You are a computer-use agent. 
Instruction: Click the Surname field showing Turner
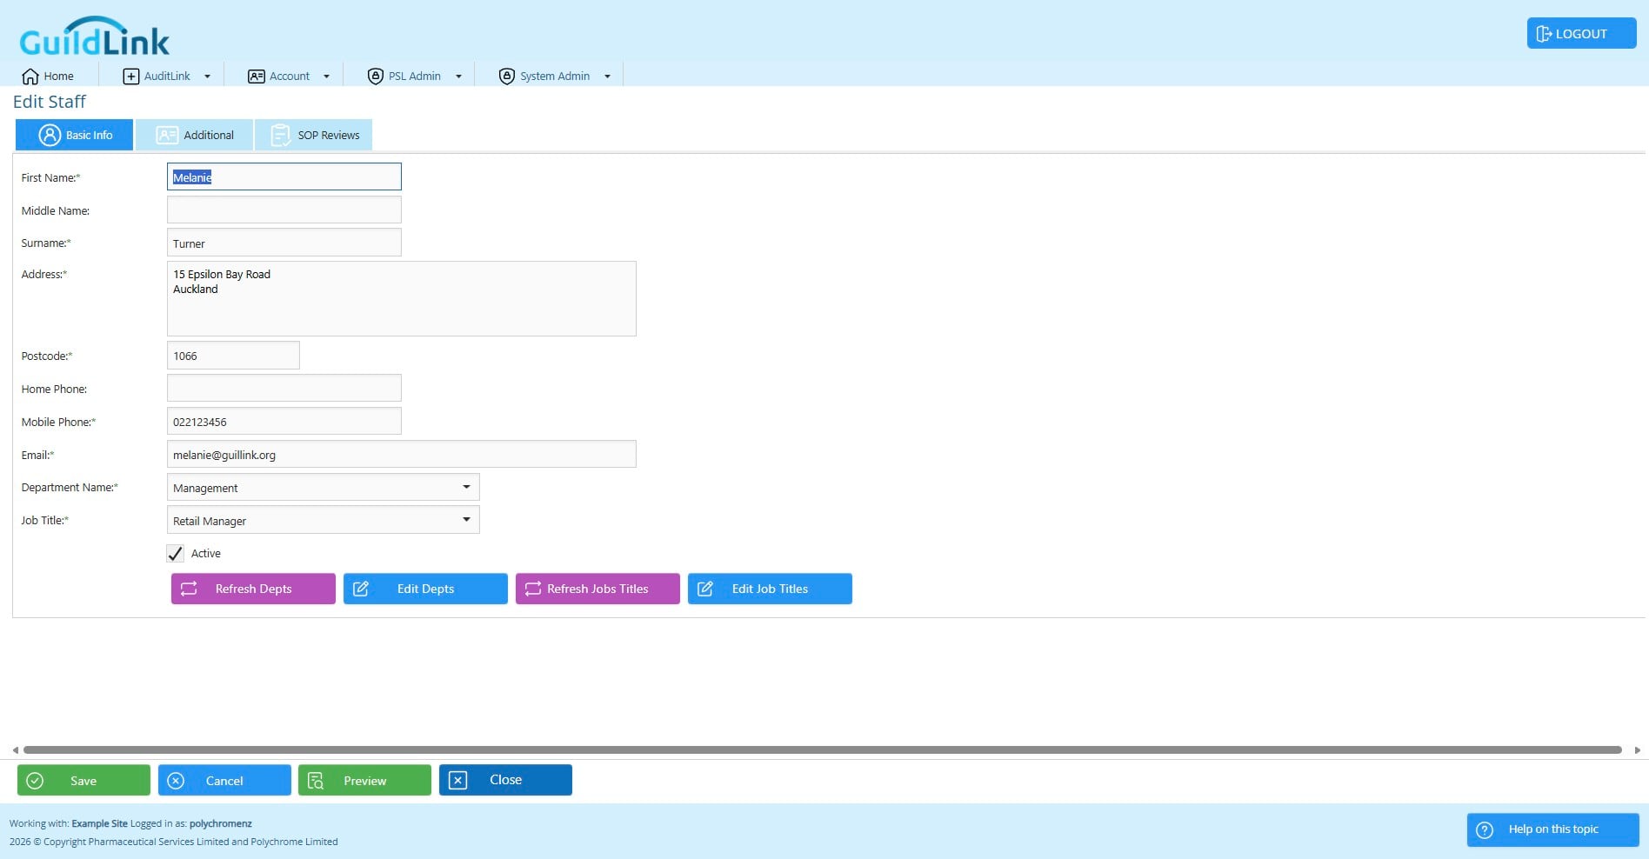click(x=284, y=243)
